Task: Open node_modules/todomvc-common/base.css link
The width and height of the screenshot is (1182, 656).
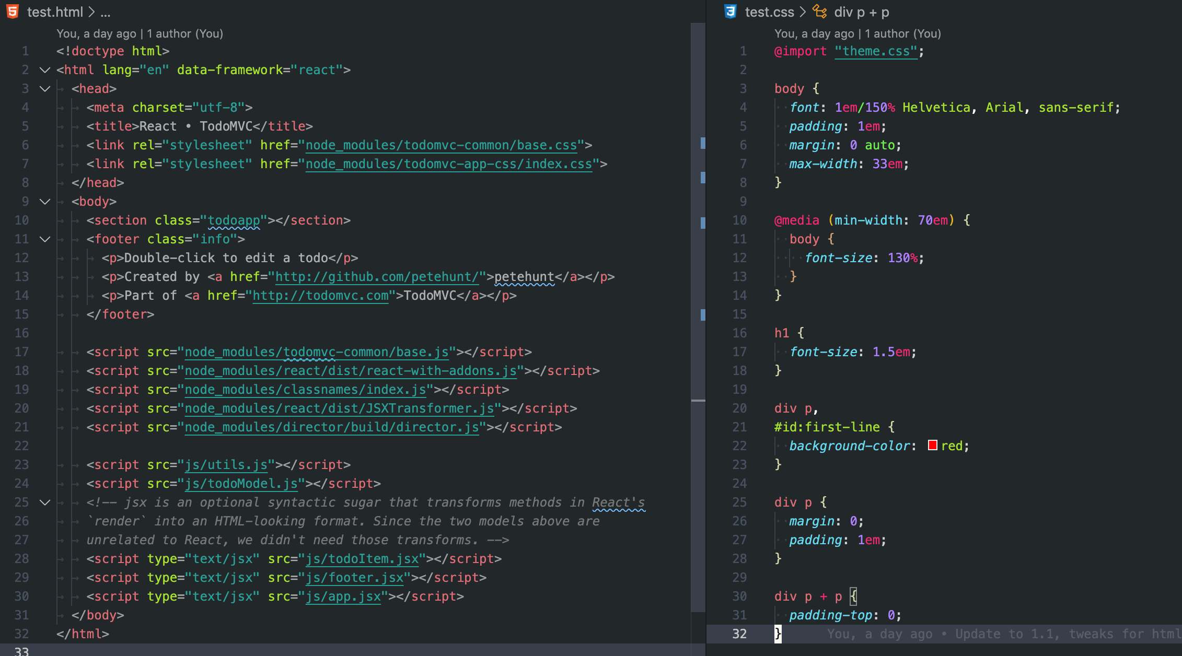Action: (441, 145)
